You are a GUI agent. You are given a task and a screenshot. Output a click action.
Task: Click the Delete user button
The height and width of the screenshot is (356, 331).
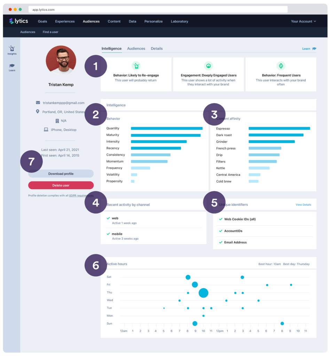click(61, 185)
